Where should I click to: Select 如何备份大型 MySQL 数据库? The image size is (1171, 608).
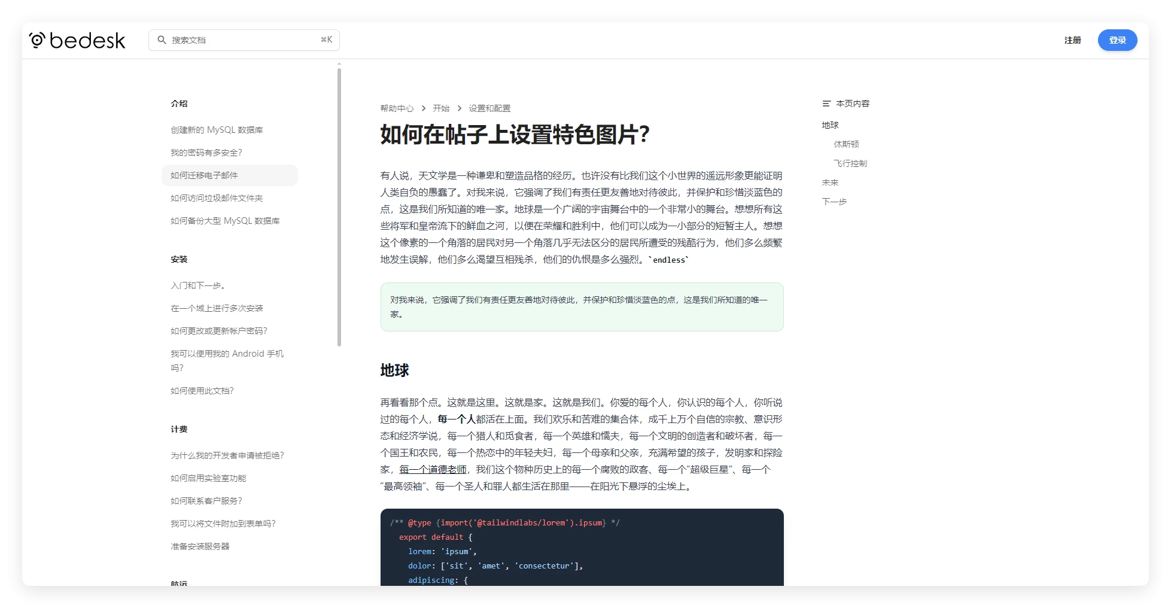tap(225, 221)
